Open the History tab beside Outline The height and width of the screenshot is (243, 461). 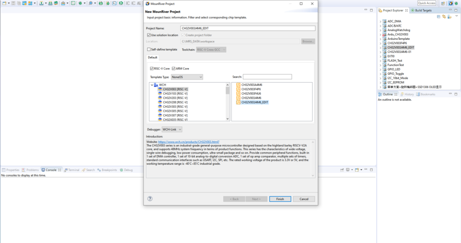[x=407, y=94]
